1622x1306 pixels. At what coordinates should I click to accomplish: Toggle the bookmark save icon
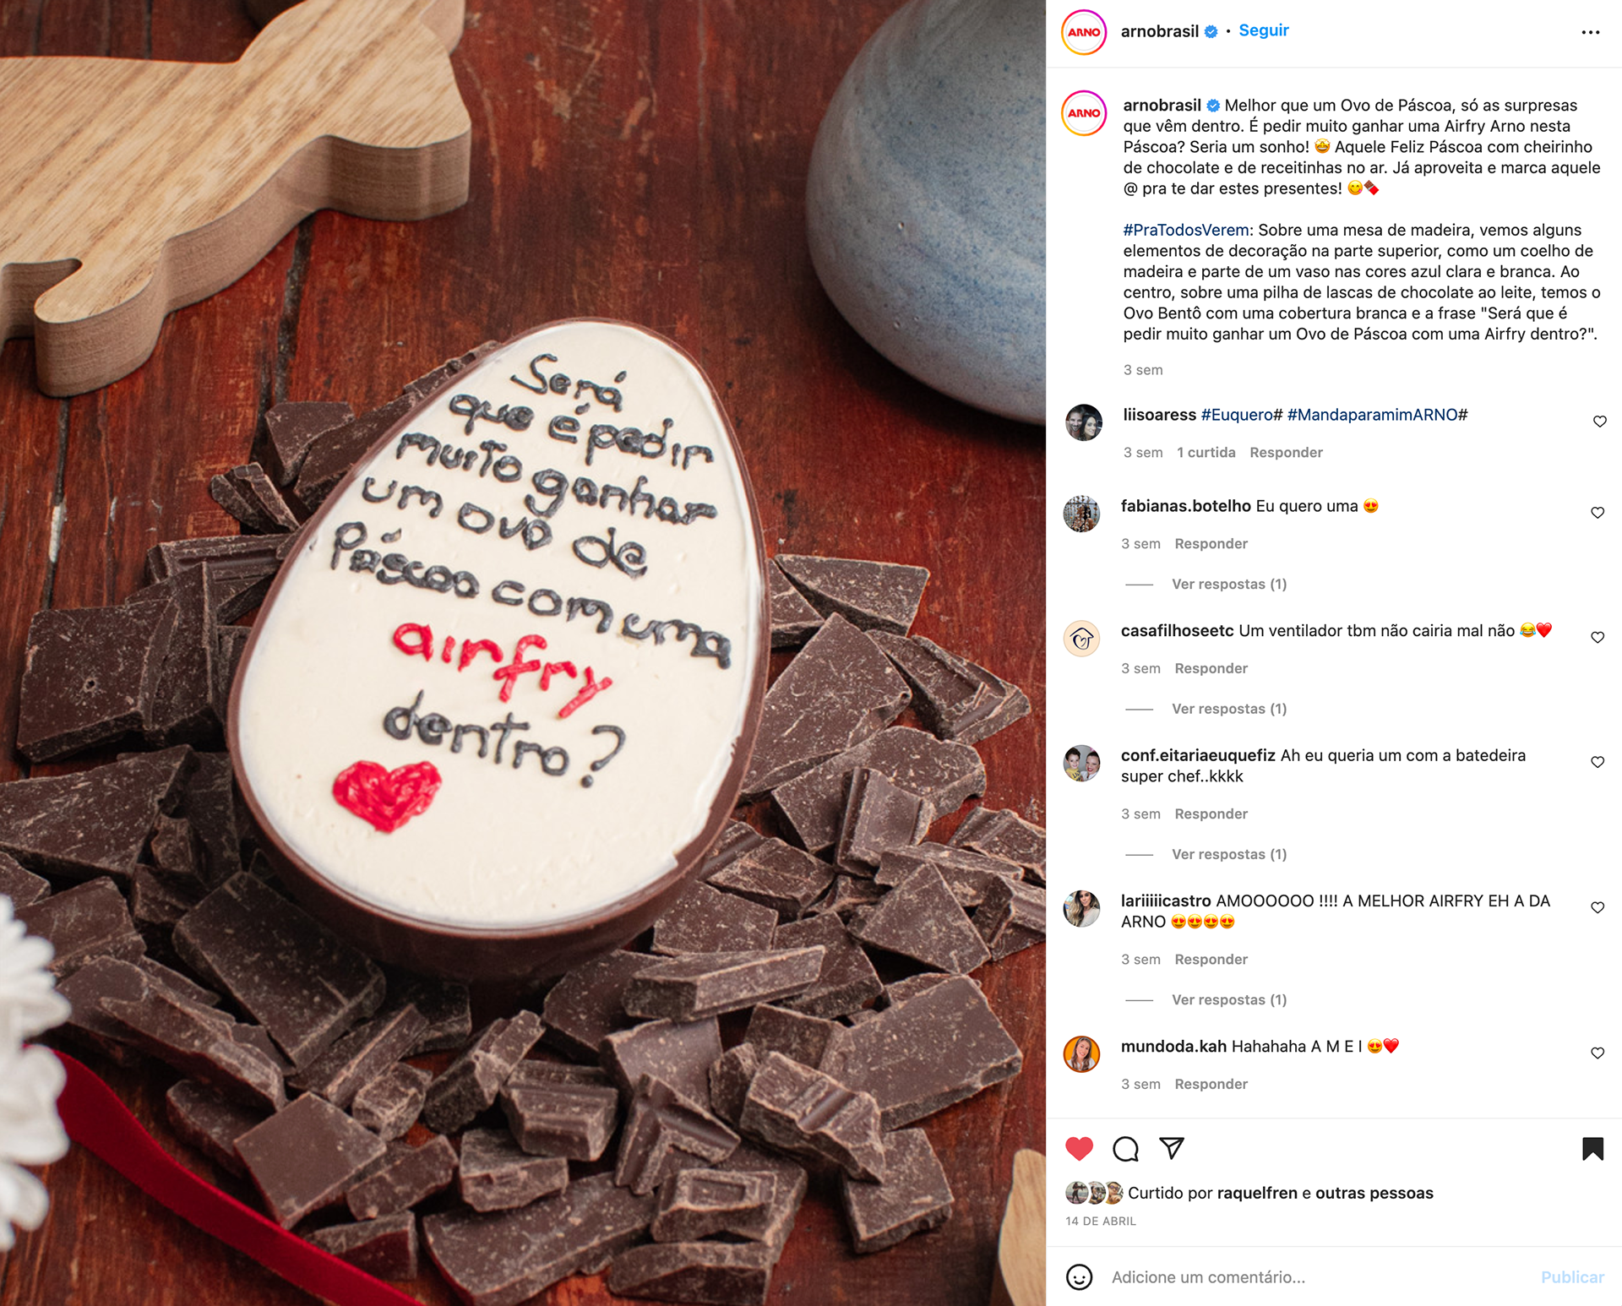tap(1592, 1149)
